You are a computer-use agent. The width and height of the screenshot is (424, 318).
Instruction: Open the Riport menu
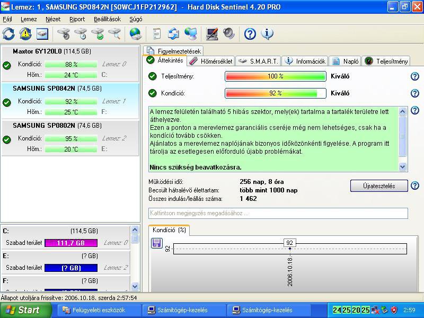click(x=77, y=19)
